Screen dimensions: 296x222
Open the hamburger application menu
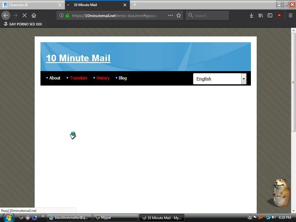[291, 15]
